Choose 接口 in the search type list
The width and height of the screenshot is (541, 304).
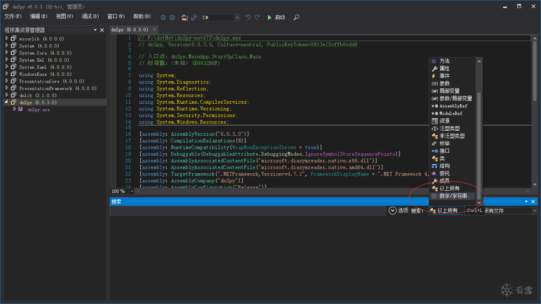[x=453, y=151]
